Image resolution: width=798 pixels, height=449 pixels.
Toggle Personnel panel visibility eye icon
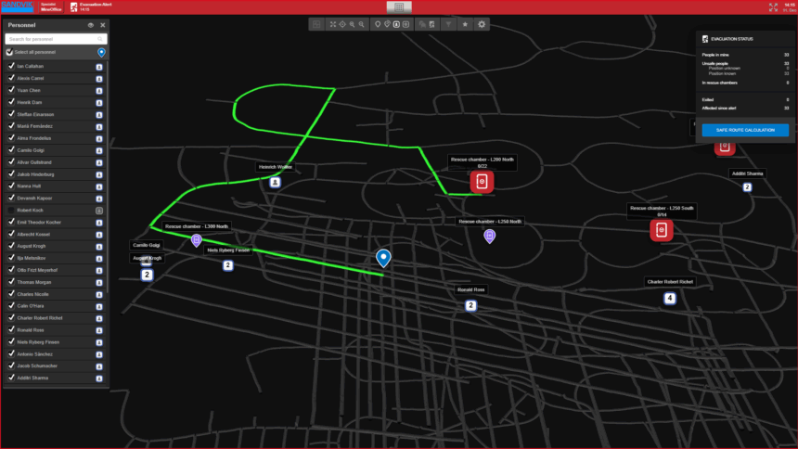pos(90,25)
